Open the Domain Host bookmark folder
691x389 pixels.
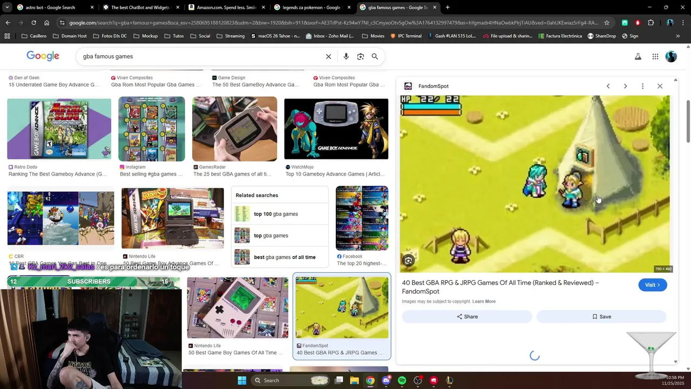tap(69, 36)
